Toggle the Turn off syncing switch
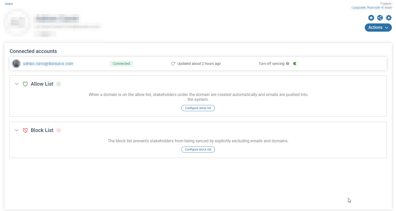 tap(296, 64)
